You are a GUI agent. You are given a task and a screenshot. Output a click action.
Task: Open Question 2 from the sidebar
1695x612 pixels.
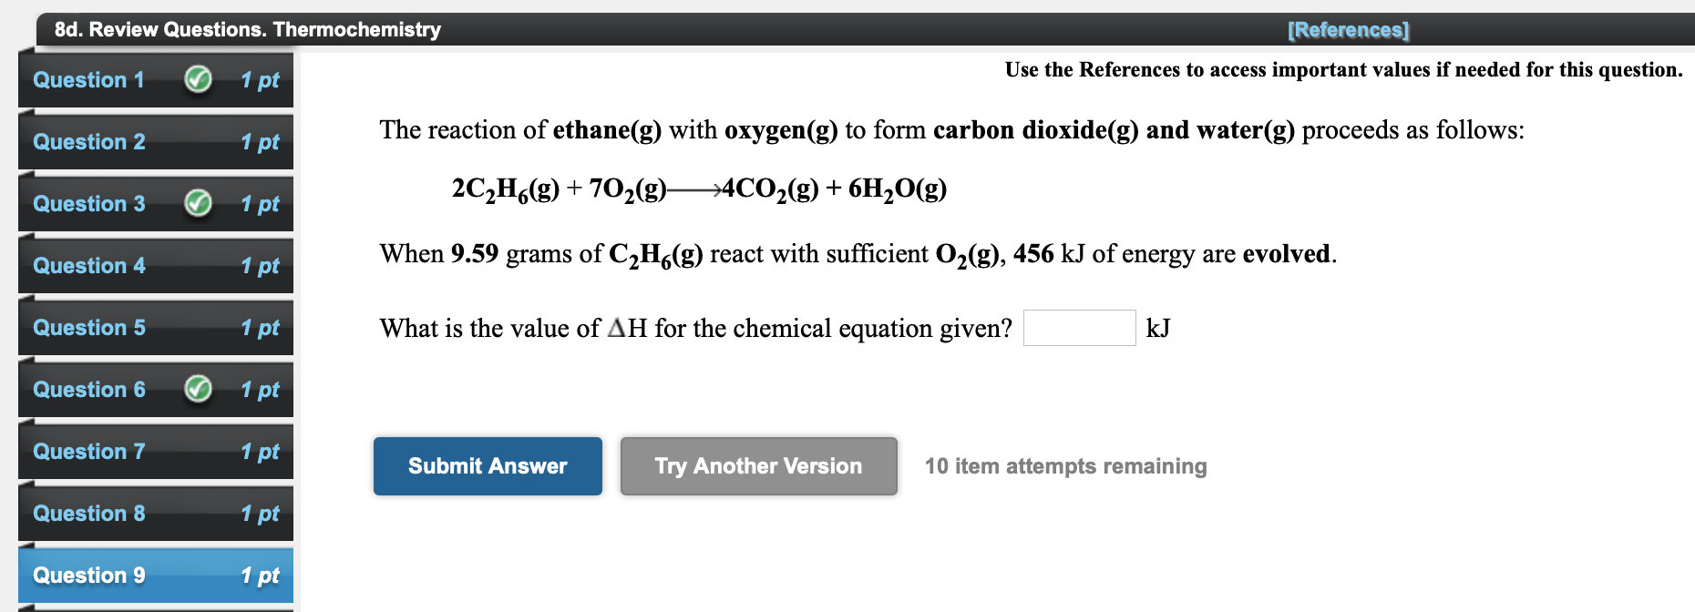88,141
